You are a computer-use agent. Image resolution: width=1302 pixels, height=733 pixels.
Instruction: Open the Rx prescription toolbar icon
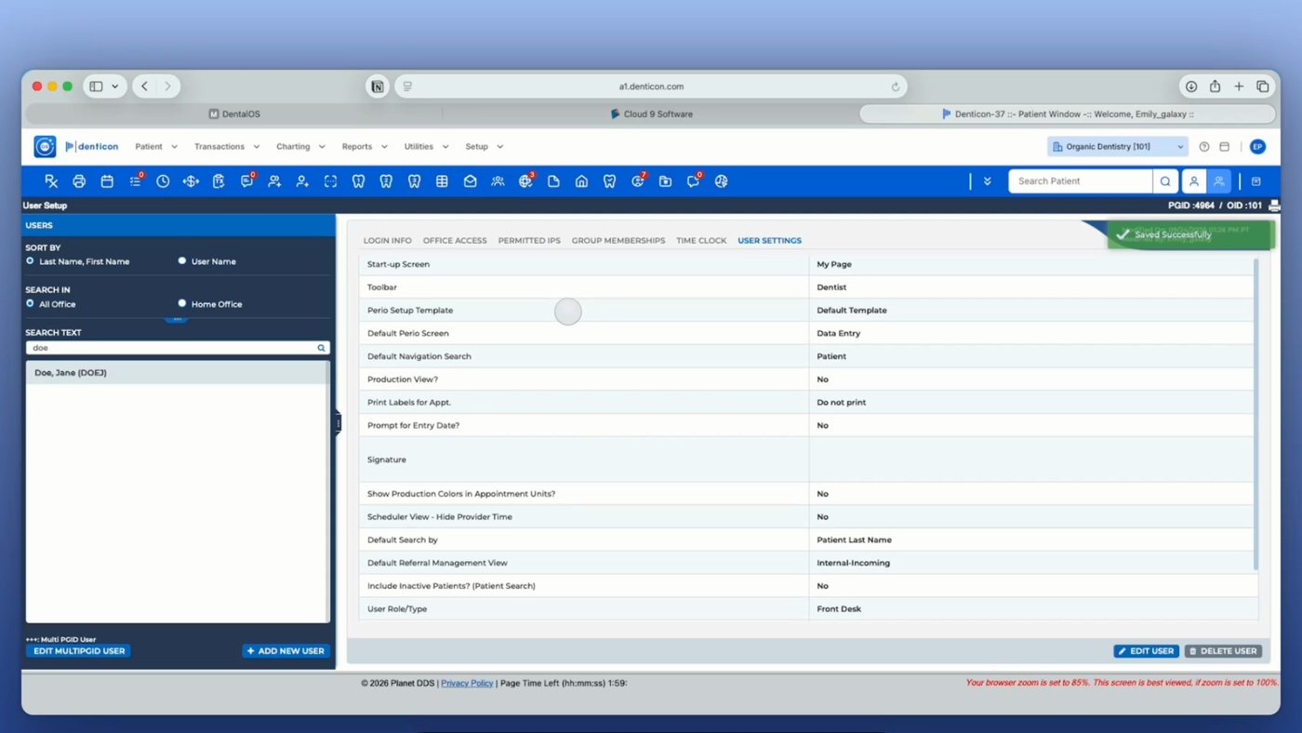coord(51,181)
